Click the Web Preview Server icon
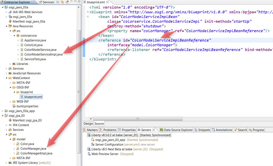 tap(89, 154)
